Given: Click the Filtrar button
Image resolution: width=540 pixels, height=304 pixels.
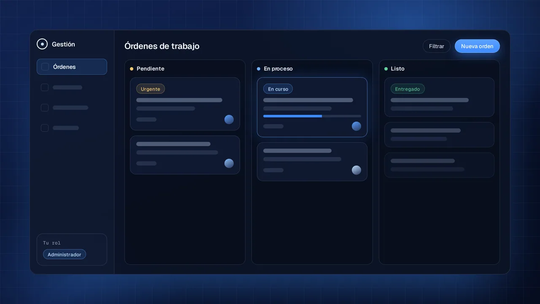Looking at the screenshot, I should click(437, 46).
